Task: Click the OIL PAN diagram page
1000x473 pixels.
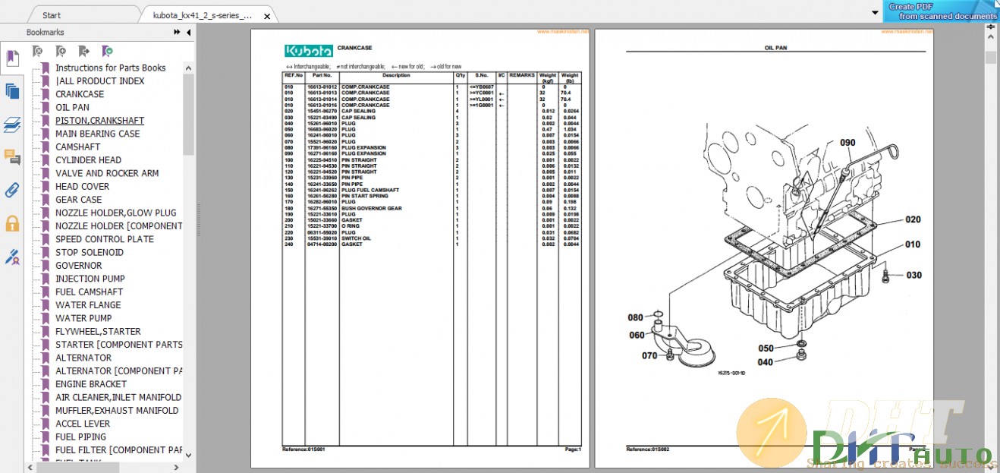Action: 763,249
